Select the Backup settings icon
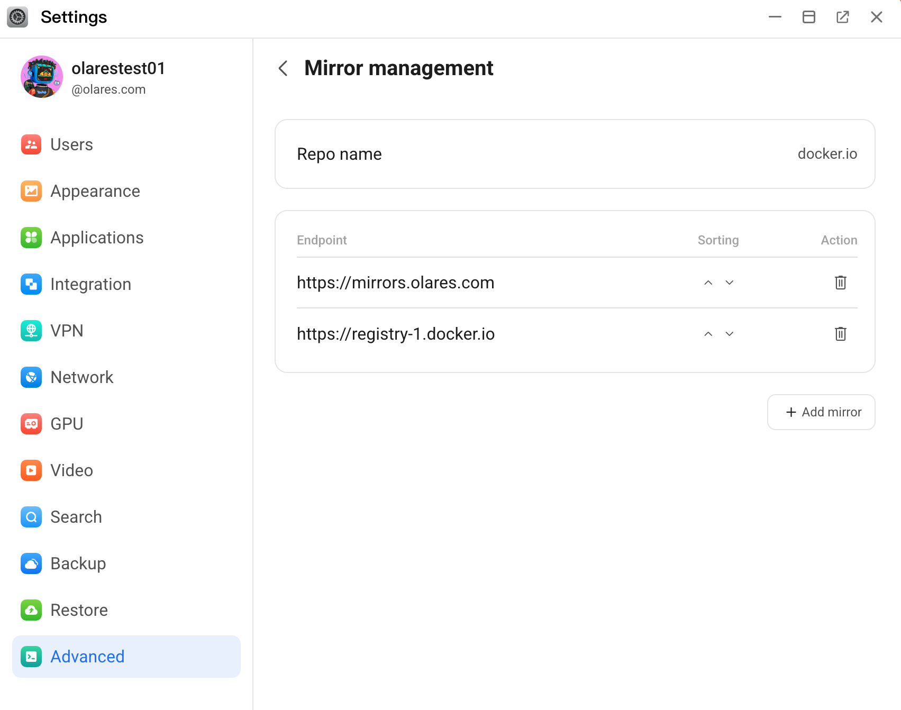 31,563
